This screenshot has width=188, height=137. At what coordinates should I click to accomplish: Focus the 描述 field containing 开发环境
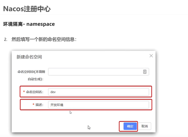click(98, 105)
